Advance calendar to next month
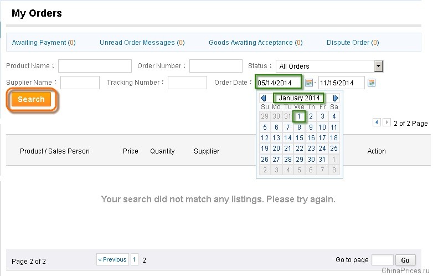433x276 pixels. (336, 98)
